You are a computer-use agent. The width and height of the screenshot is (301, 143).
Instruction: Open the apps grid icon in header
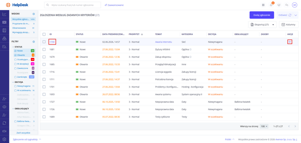coord(263,5)
